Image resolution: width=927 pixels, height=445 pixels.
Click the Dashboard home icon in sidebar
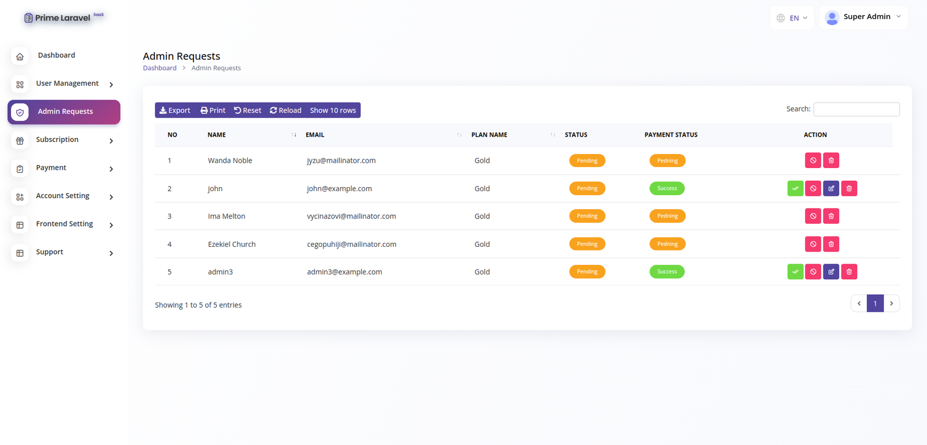click(x=20, y=56)
